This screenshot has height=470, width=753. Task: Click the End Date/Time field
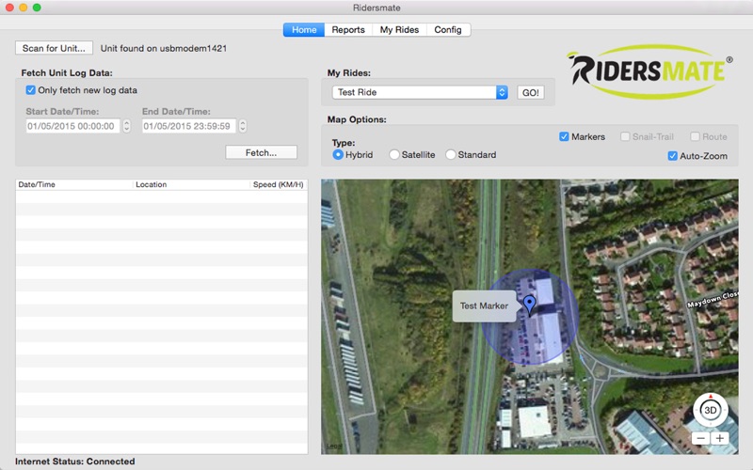click(x=189, y=126)
